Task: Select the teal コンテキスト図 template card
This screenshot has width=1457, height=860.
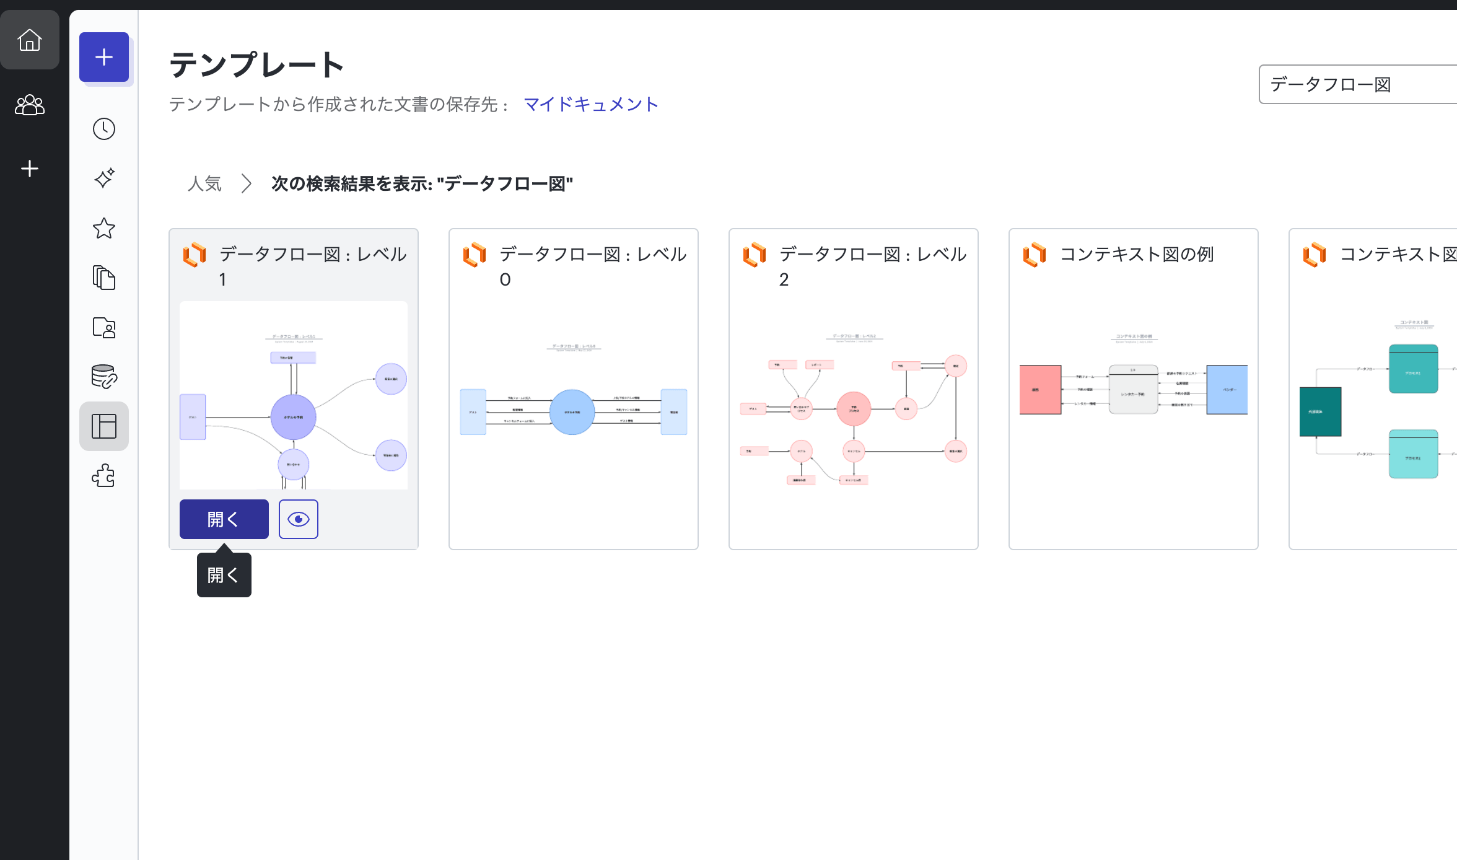Action: [x=1373, y=389]
